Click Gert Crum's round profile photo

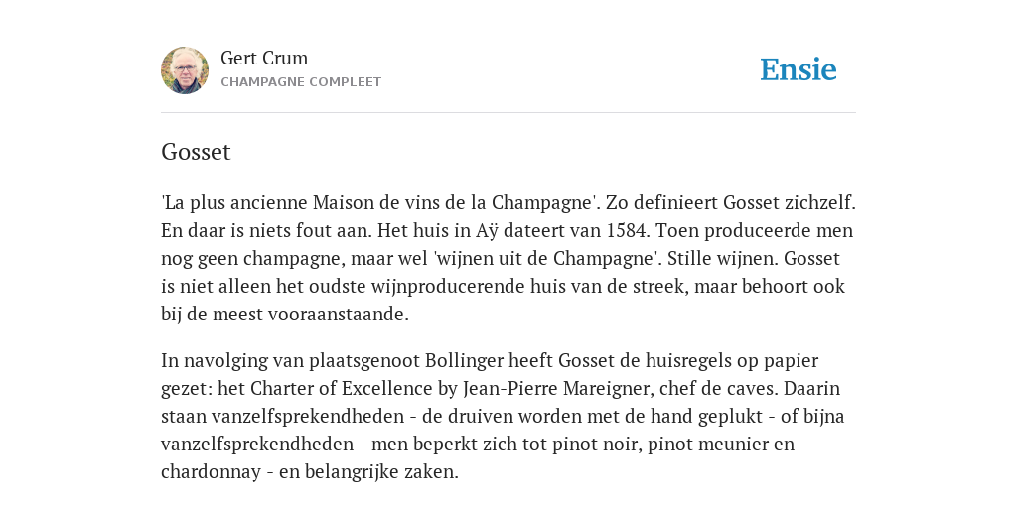pos(185,70)
